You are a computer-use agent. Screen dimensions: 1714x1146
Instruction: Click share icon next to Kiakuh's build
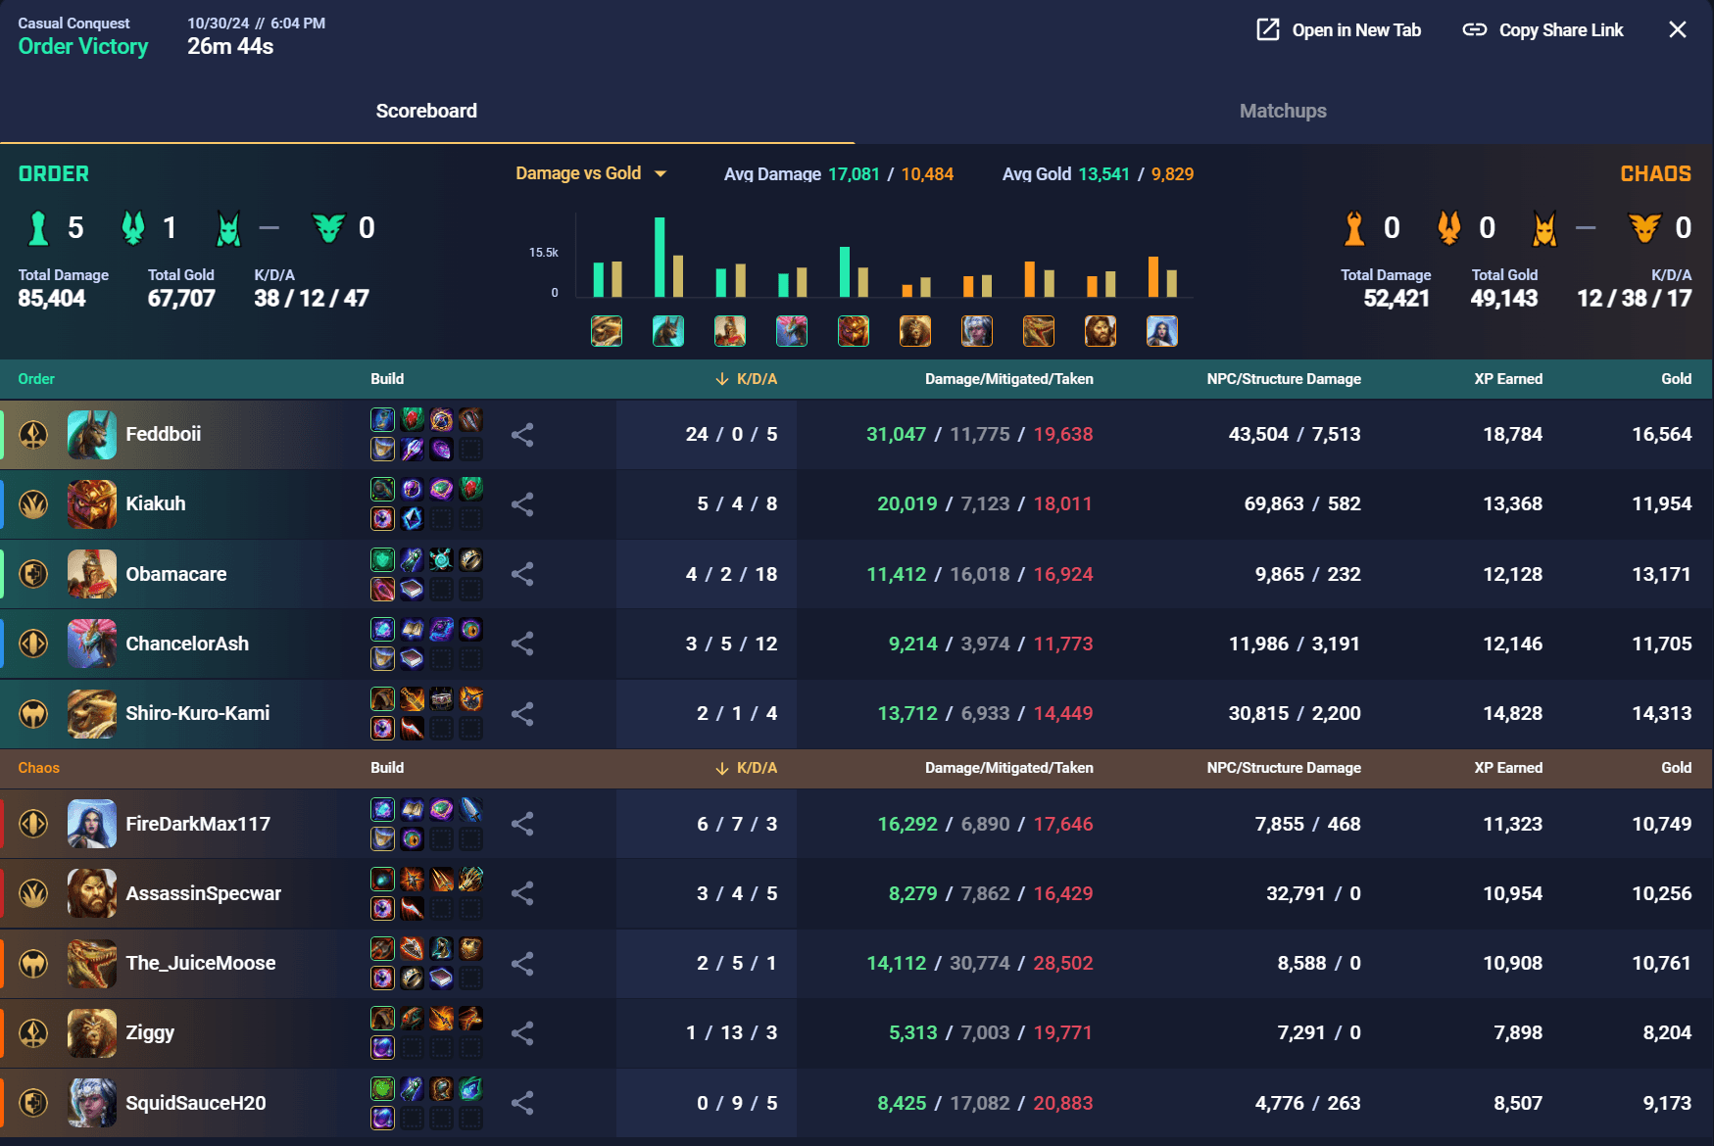[522, 504]
